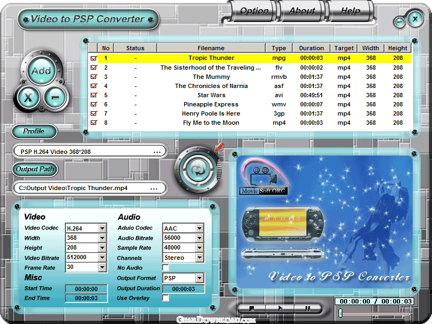Expand the Output Format dropdown

(199, 278)
